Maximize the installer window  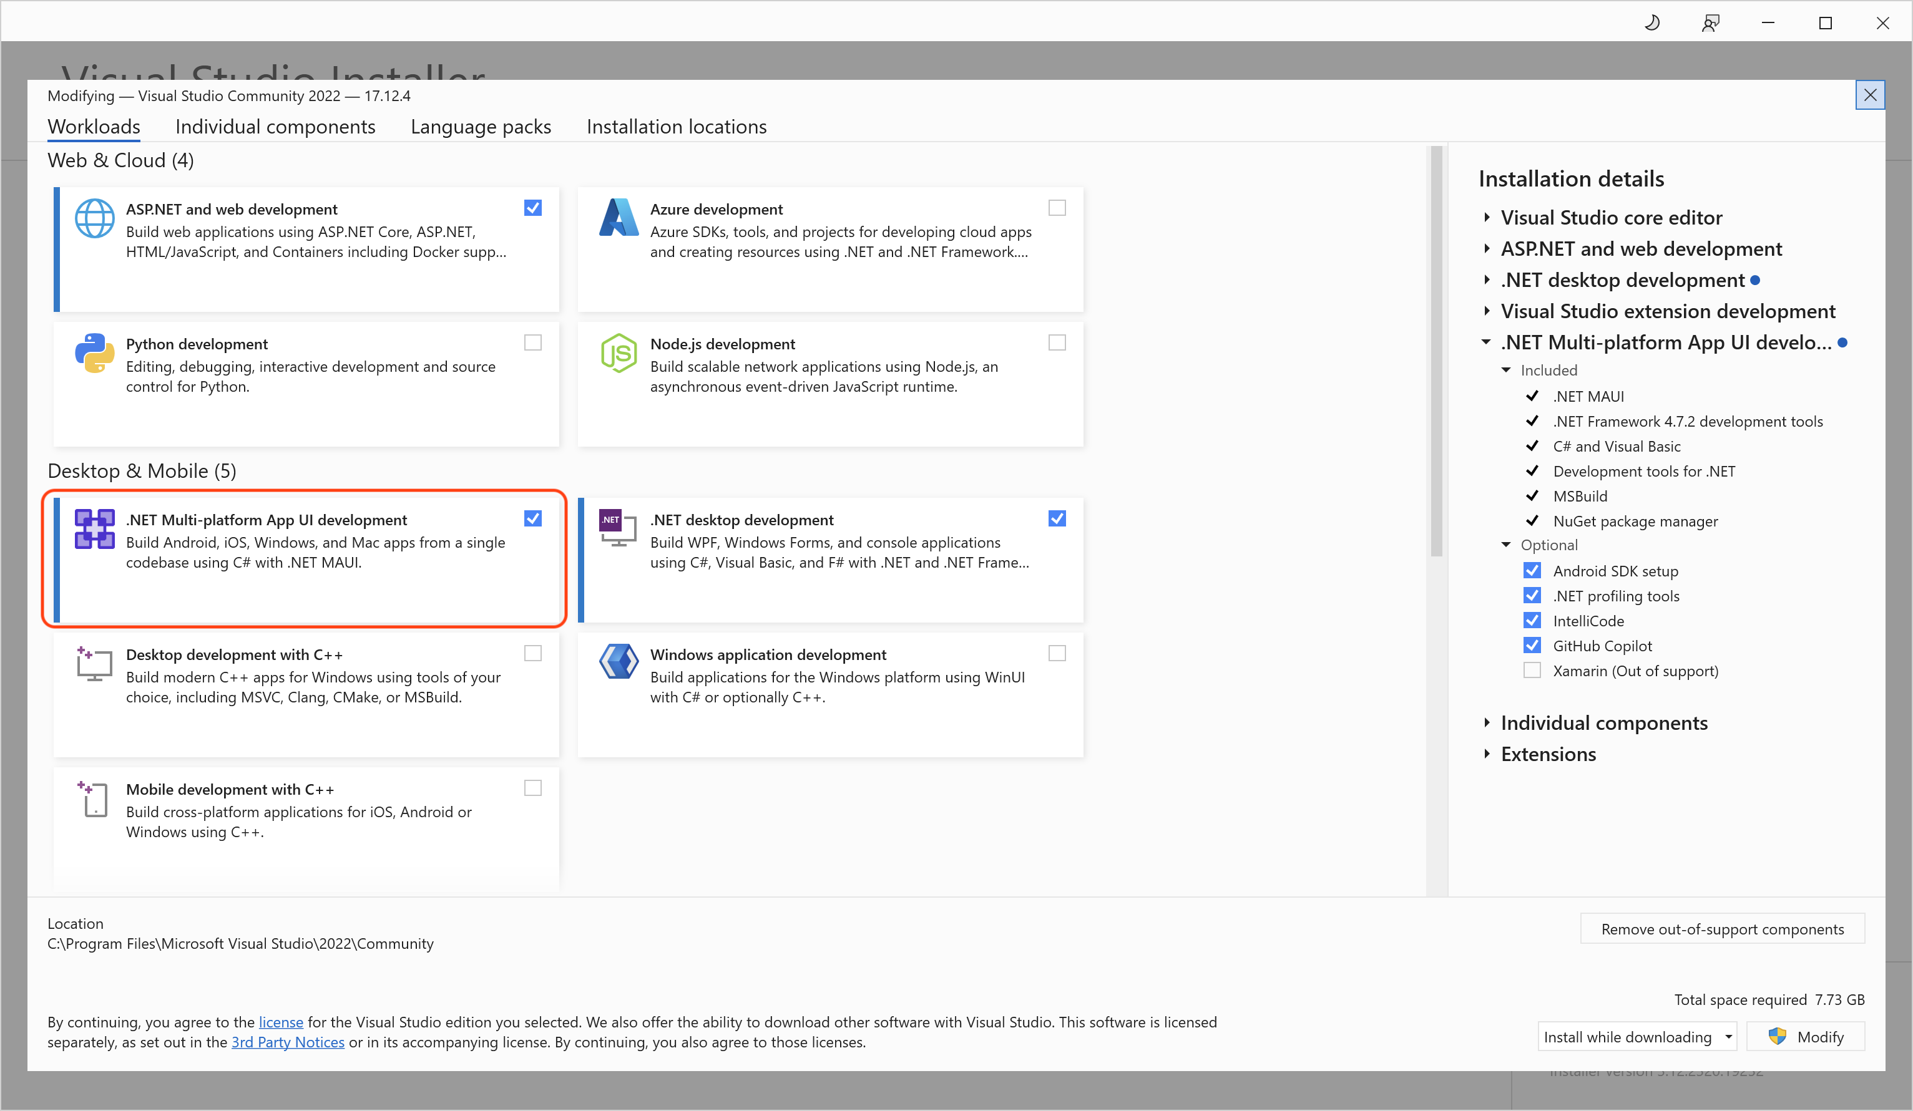(1826, 22)
